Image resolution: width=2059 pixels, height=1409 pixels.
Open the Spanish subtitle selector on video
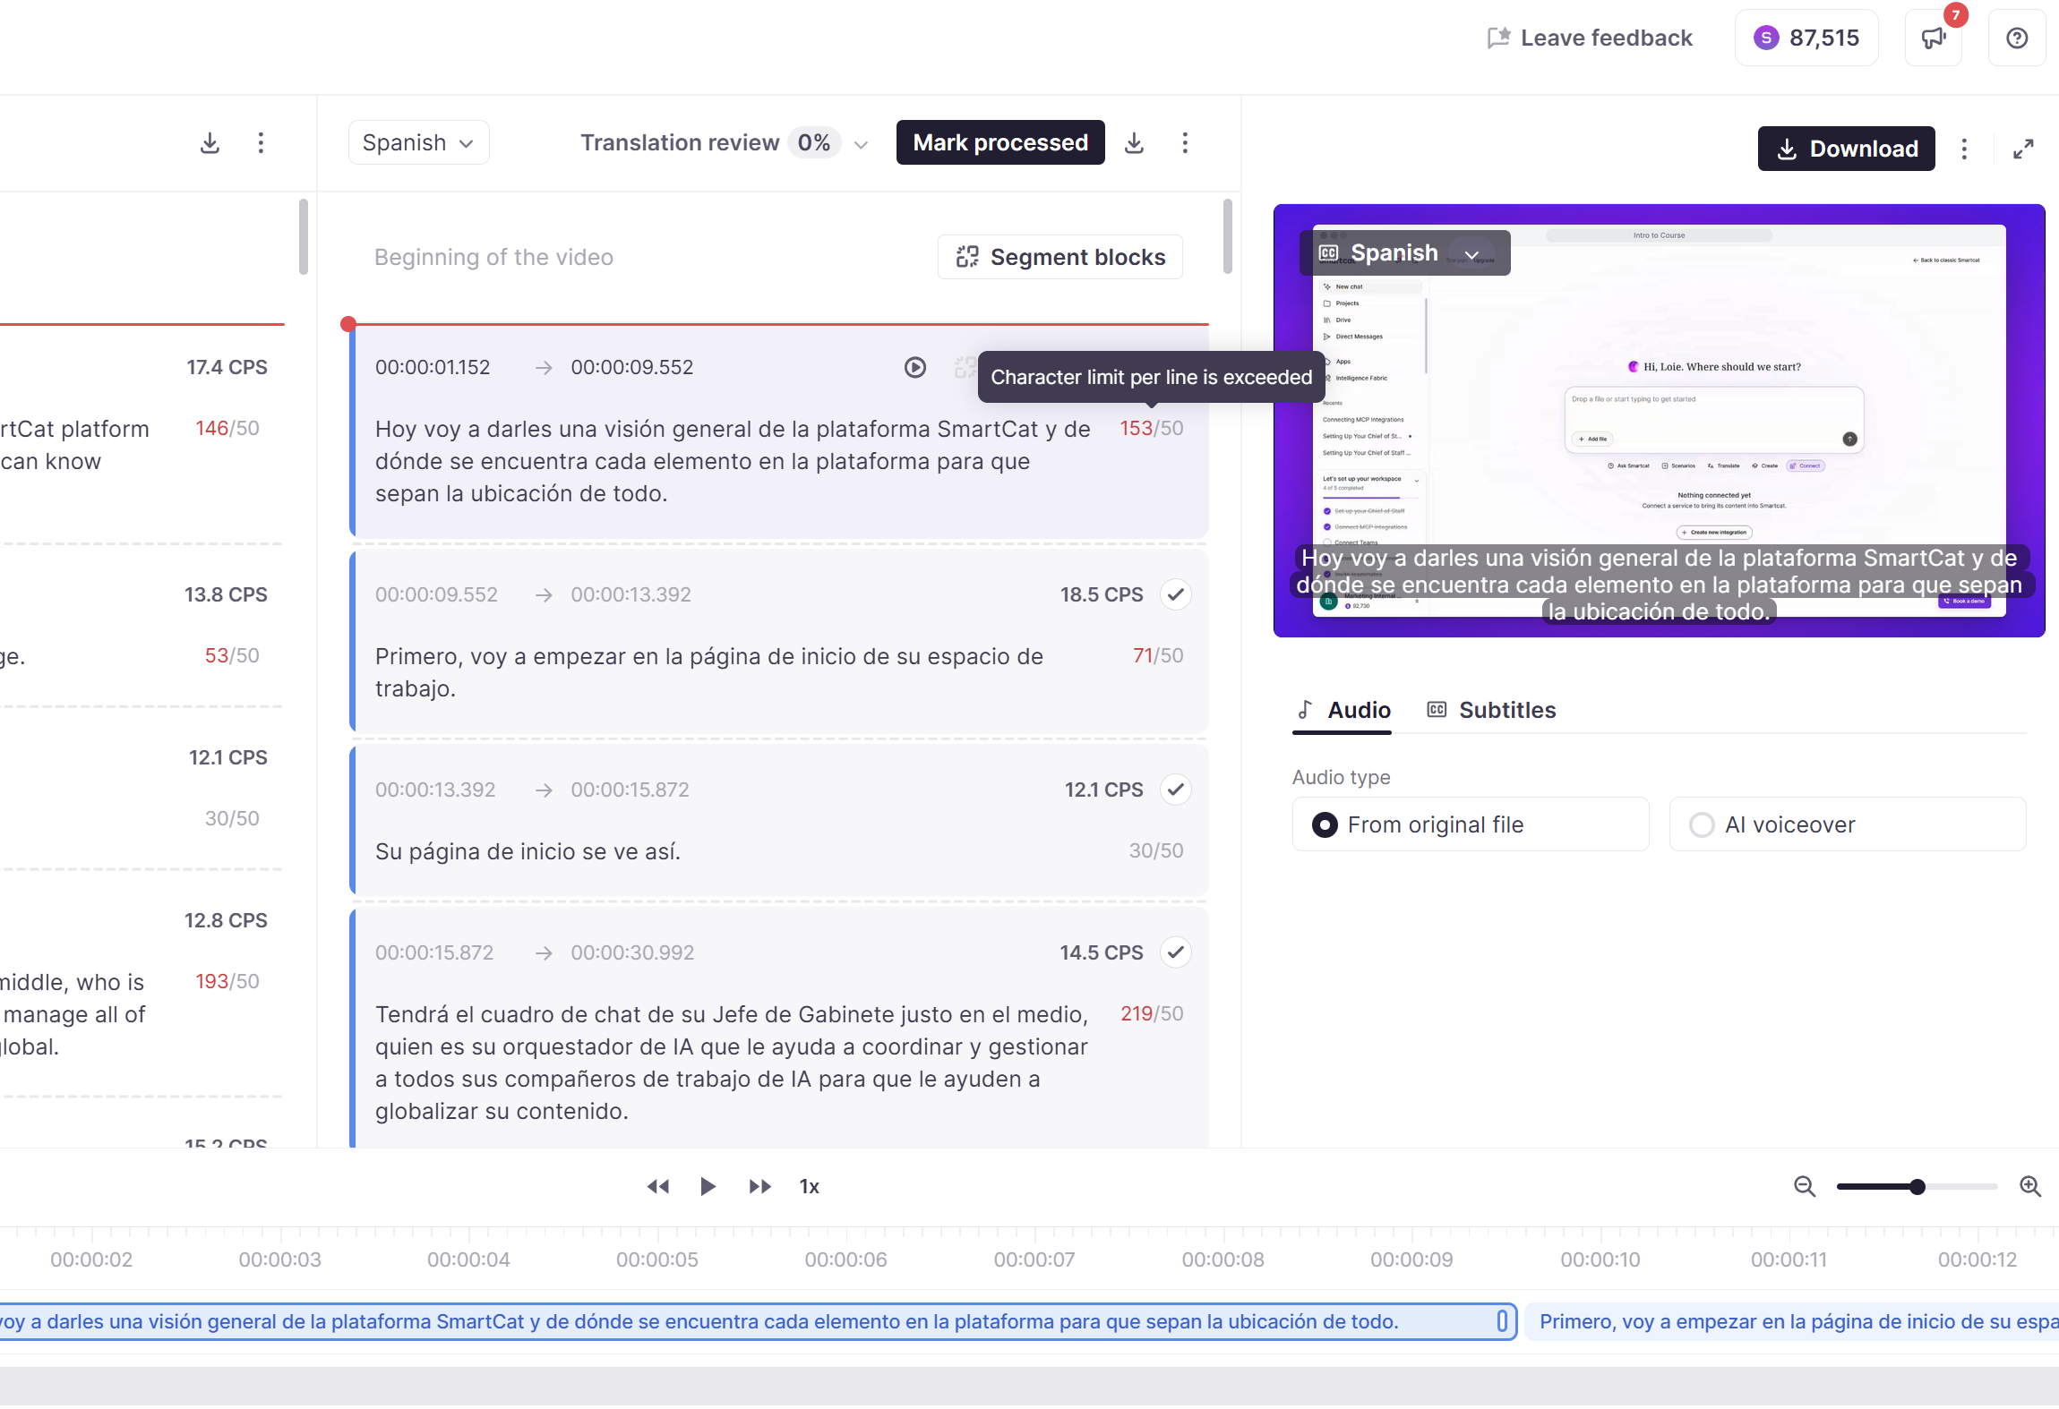coord(1404,253)
